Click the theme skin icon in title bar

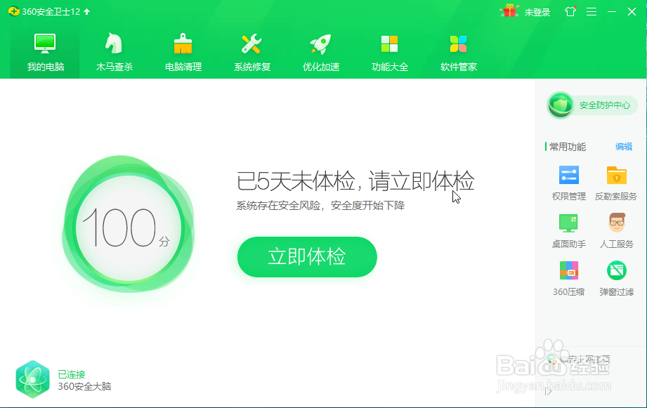(x=570, y=11)
